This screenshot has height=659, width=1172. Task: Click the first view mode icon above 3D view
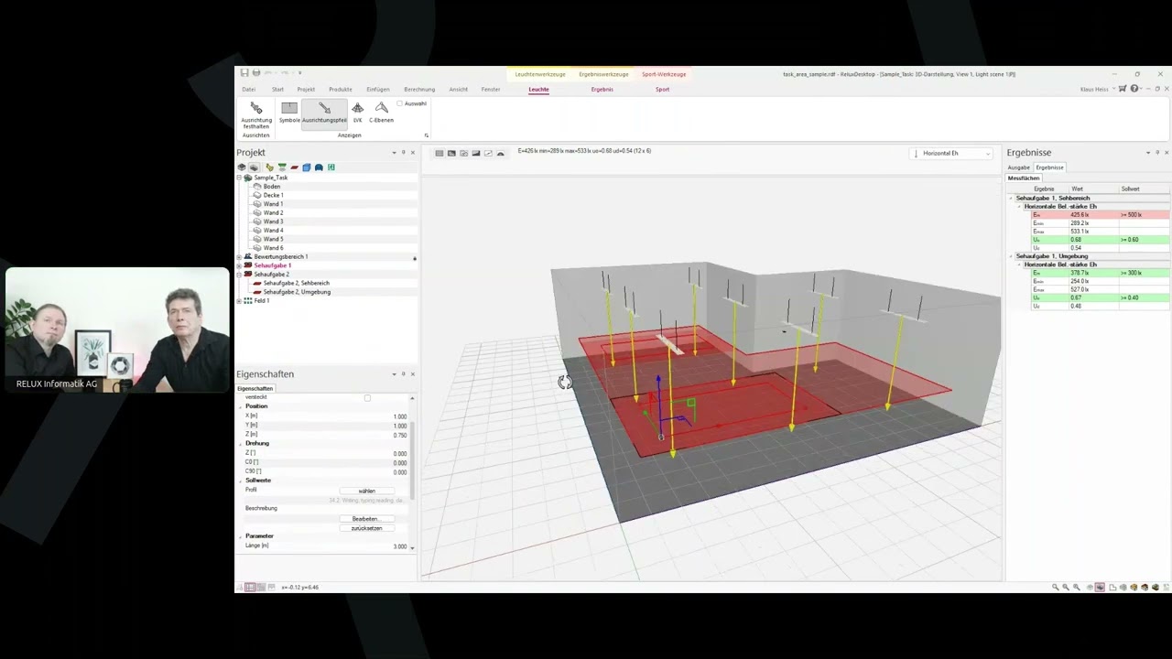439,153
